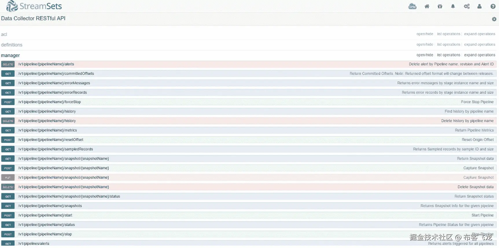The height and width of the screenshot is (248, 499).
Task: Click the GET badge for pipelines/alerts
Action: click(x=8, y=244)
